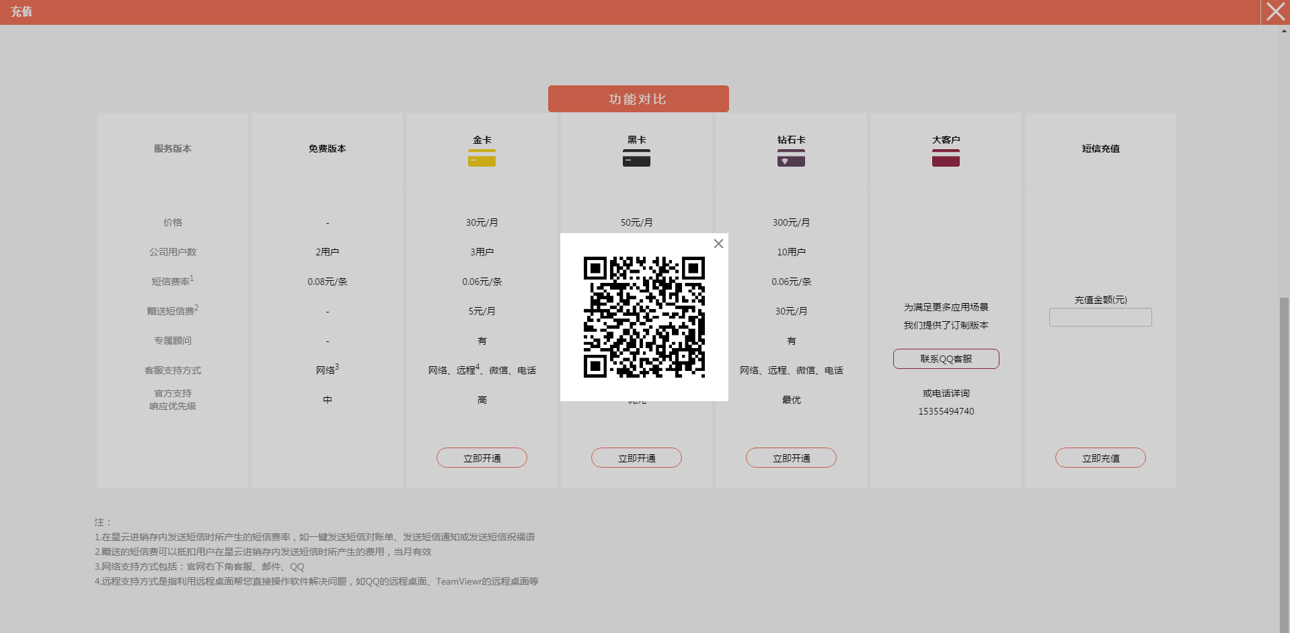Focus the 充值金额 input field
The width and height of the screenshot is (1290, 633).
point(1100,317)
